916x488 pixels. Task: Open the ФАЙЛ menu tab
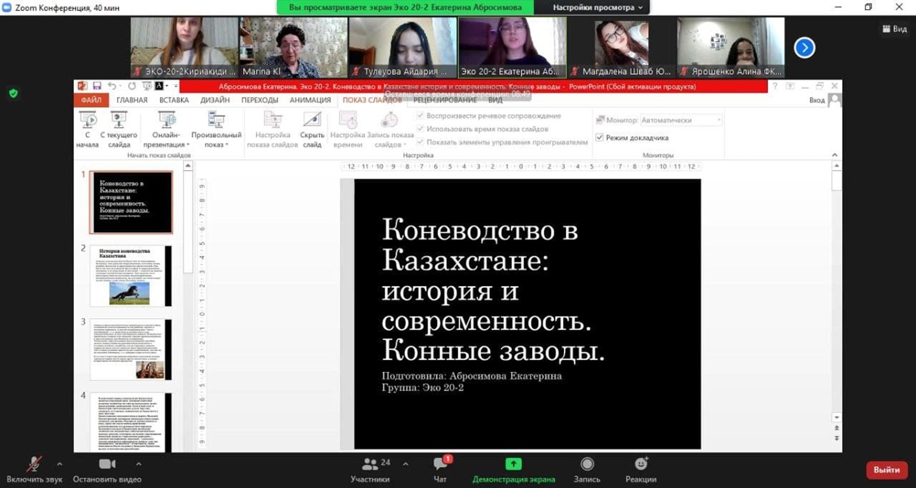(x=91, y=100)
